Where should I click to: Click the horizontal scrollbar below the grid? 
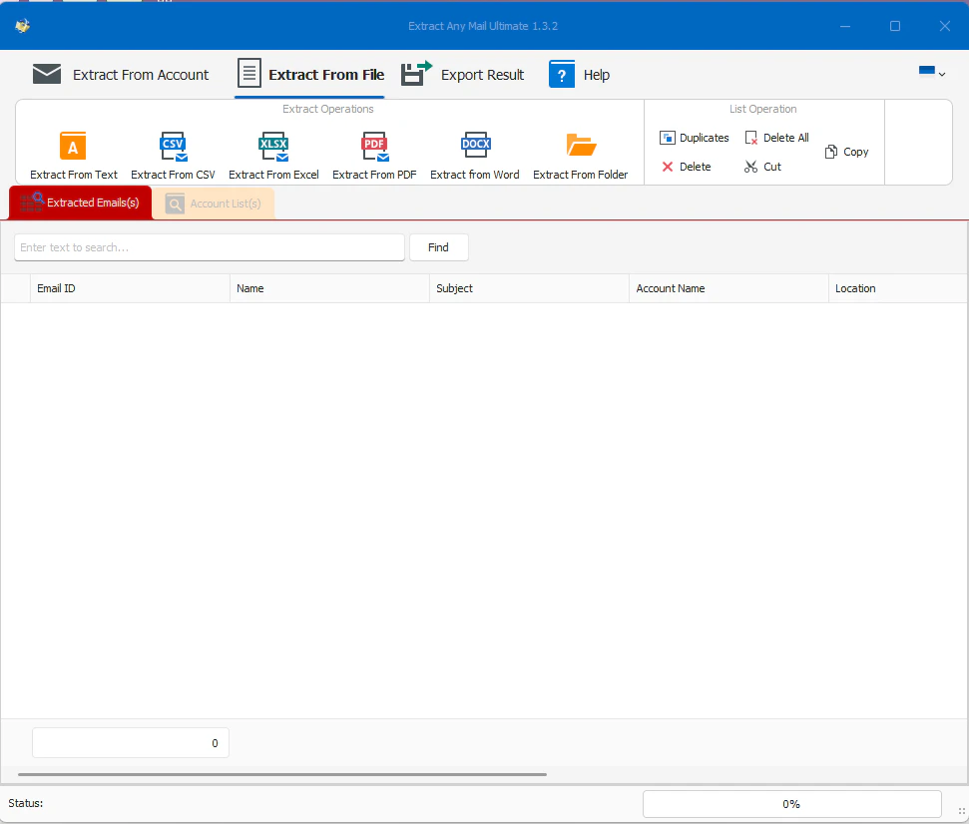tap(282, 774)
